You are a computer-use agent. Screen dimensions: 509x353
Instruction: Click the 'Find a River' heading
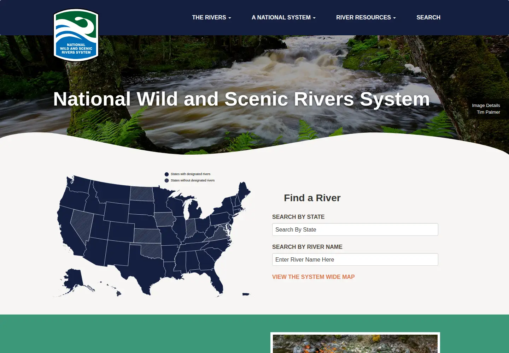point(312,198)
